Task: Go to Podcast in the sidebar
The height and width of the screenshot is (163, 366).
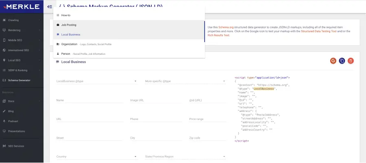Action: click(13, 121)
